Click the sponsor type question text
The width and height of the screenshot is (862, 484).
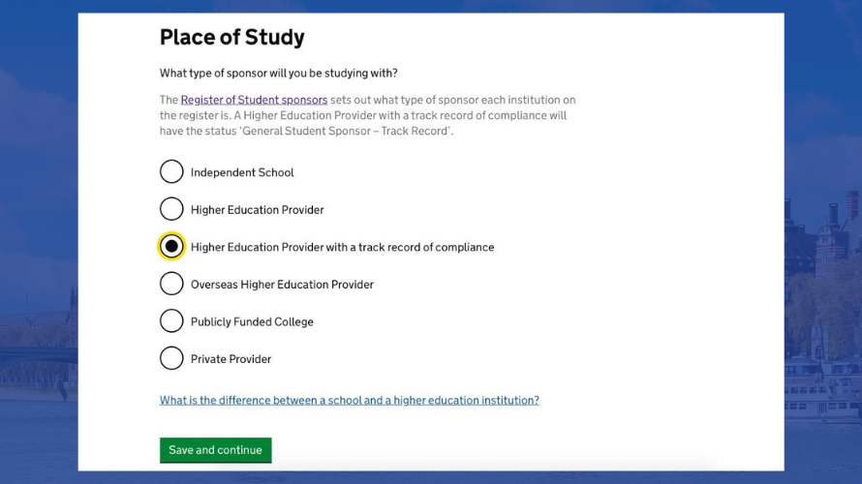278,73
